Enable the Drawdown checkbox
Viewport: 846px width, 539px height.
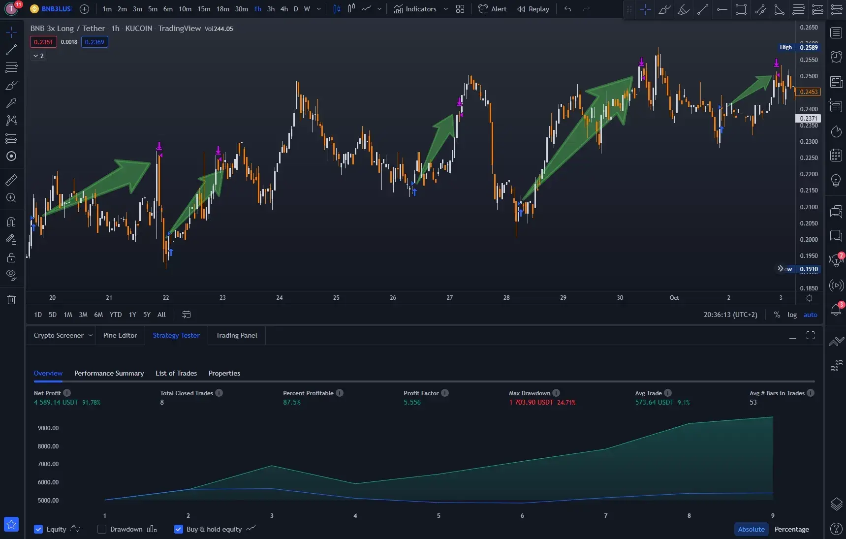[102, 529]
